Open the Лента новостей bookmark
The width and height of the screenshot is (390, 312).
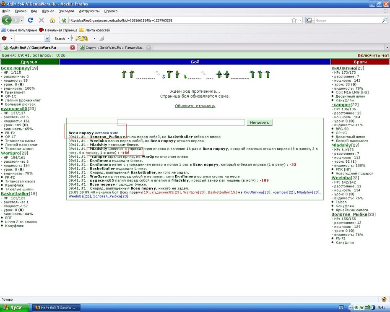pos(95,30)
